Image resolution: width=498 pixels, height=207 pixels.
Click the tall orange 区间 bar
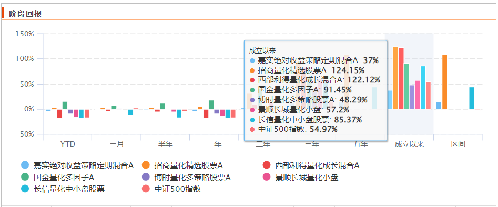[444, 82]
